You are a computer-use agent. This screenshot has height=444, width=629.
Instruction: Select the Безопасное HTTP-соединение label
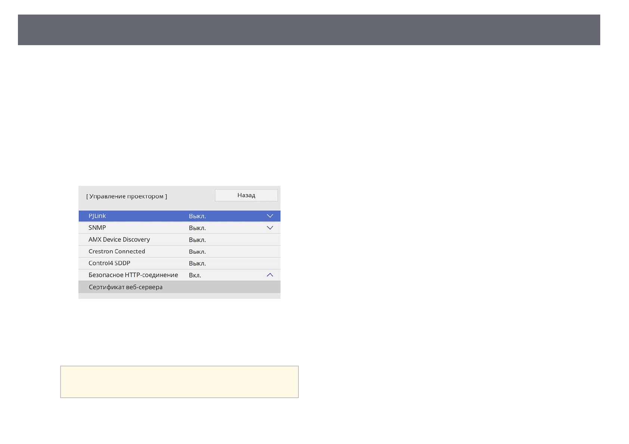click(x=133, y=275)
